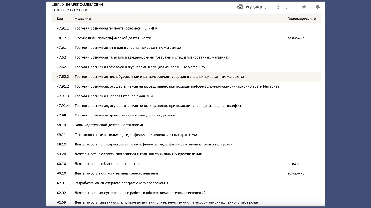Viewport: 371px width, 208px height.
Task: Click 'Виды издательской деятельности прочие' row
Action: click(x=109, y=125)
